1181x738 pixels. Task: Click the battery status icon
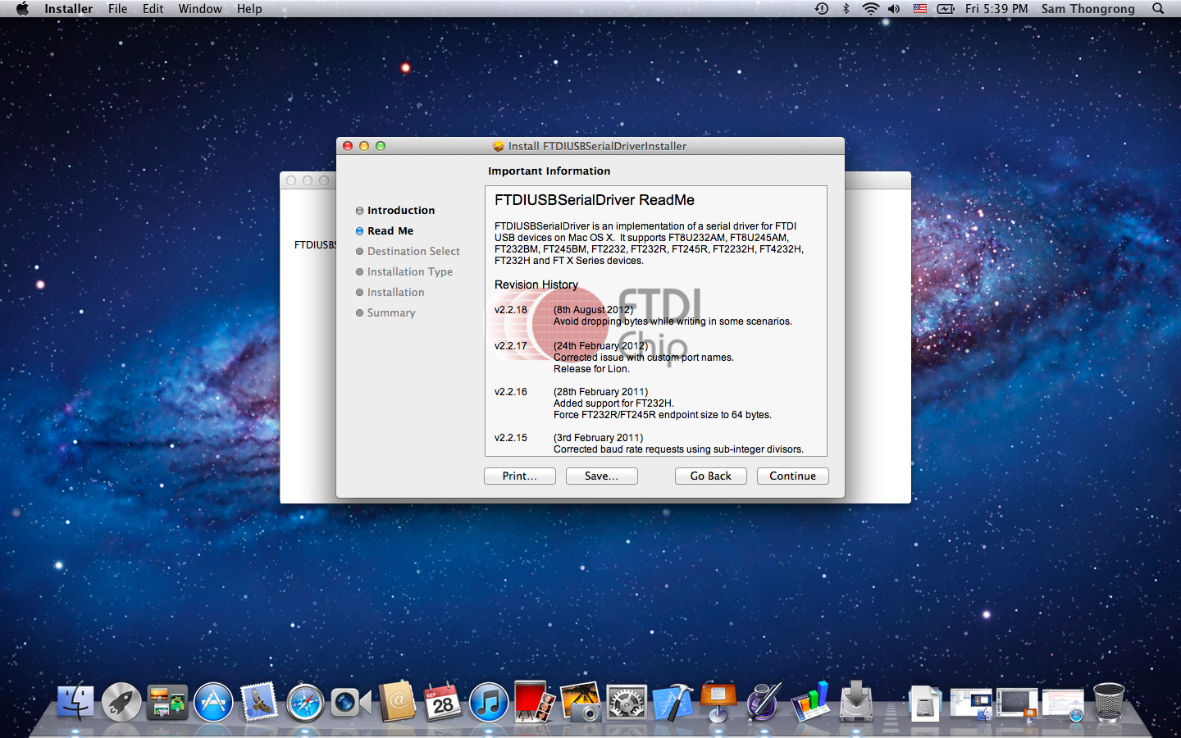(946, 8)
